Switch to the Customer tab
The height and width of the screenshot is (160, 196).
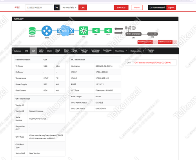[17, 51]
